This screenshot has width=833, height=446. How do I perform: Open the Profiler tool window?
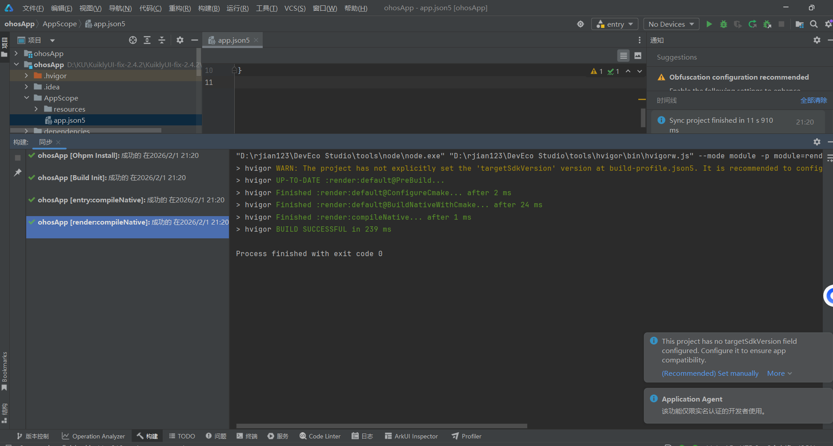[x=467, y=436]
